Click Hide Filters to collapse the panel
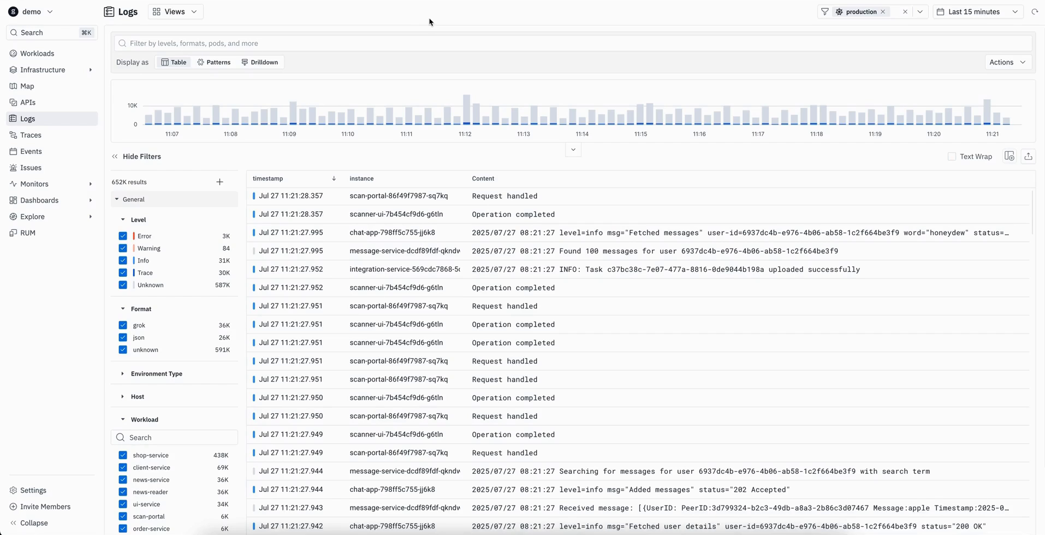Screen dimensions: 1045x535 point(141,156)
